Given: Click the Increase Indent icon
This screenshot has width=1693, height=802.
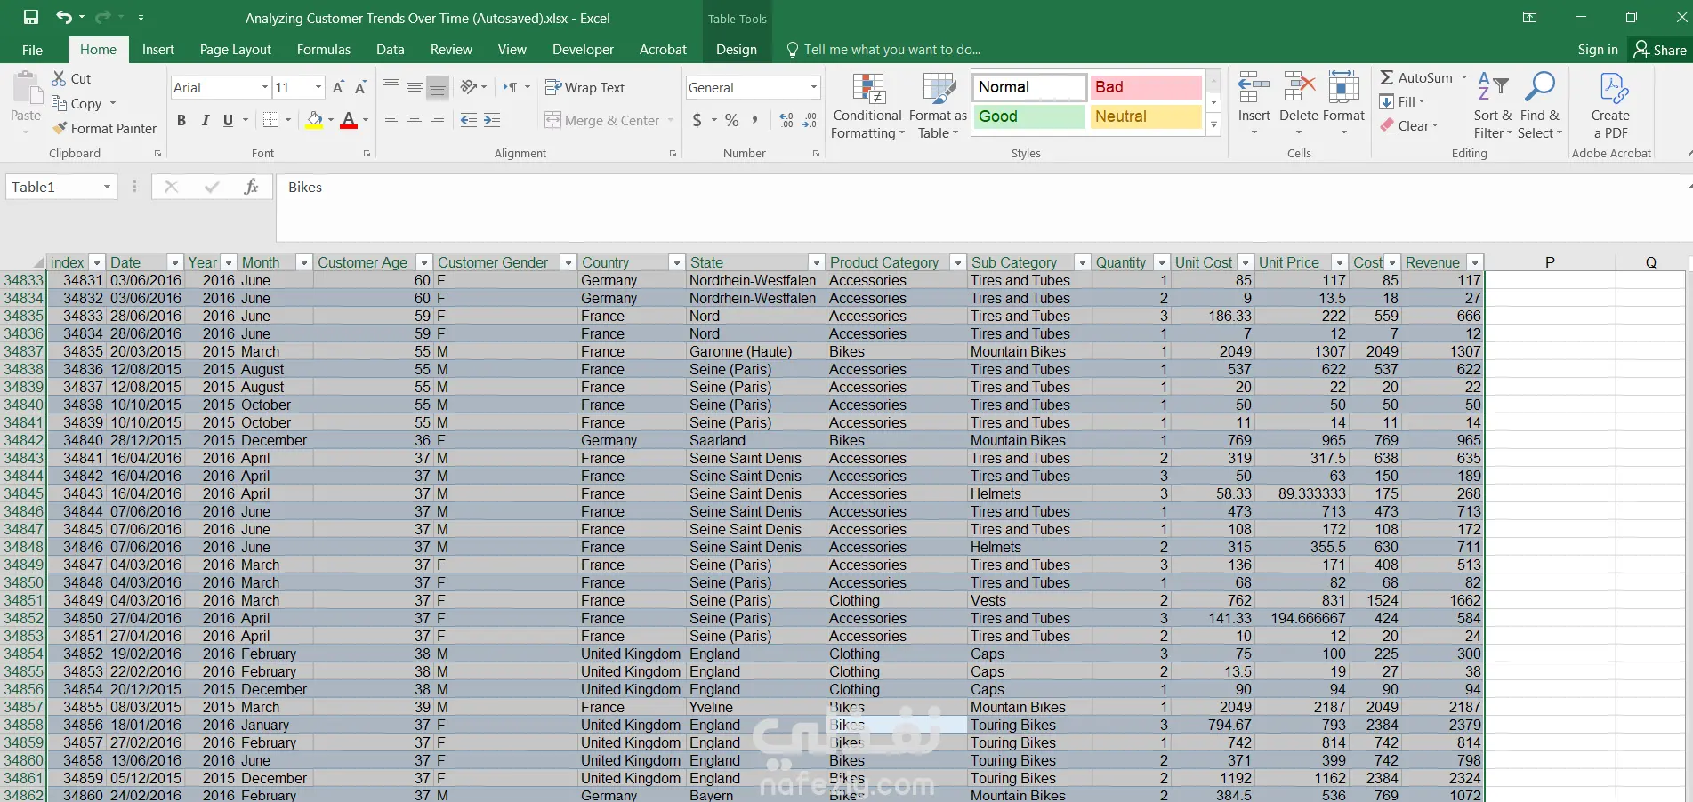Looking at the screenshot, I should click(x=492, y=120).
